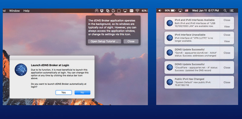This screenshot has width=242, height=119.
Task: Click the Wi-Fi status icon
Action: pos(137,11)
